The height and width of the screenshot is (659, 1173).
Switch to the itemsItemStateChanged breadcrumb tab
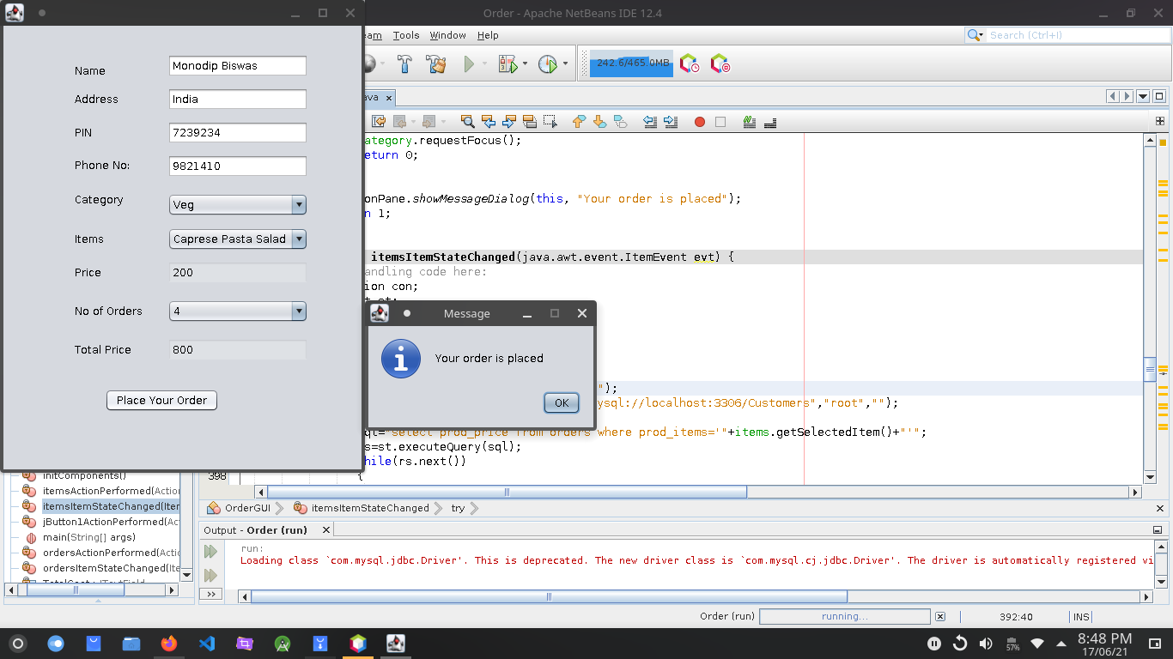click(369, 507)
